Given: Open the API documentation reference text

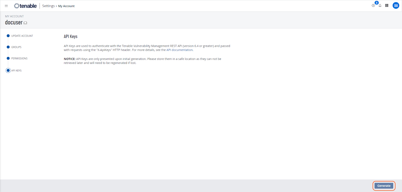Looking at the screenshot, I should (x=180, y=50).
